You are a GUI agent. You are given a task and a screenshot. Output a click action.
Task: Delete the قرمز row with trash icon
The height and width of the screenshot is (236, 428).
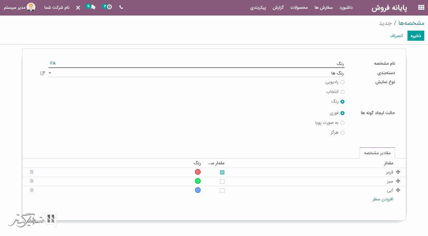click(x=32, y=172)
